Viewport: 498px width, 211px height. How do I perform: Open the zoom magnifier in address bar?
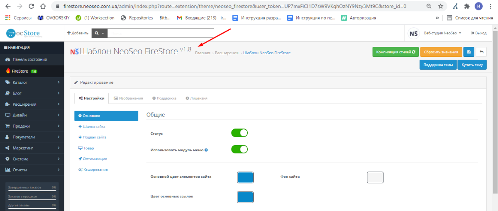point(429,7)
